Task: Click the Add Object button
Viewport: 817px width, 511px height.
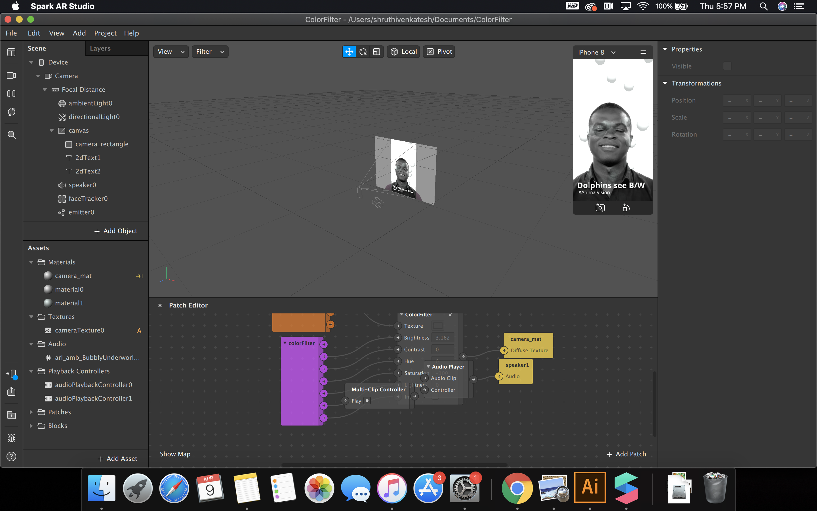Action: pos(116,231)
